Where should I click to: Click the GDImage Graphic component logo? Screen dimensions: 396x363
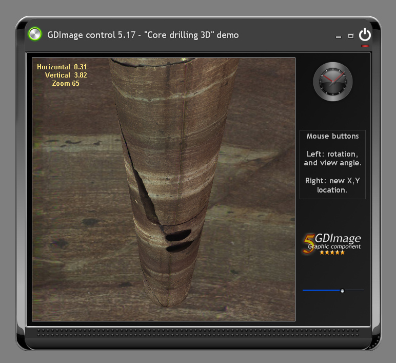(332, 244)
